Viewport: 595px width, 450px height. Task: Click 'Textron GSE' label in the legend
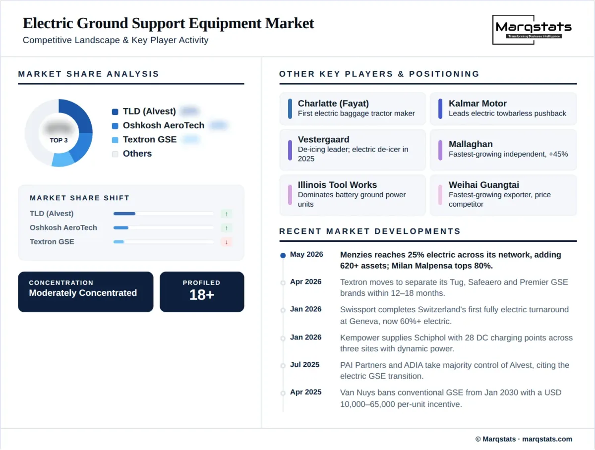[x=150, y=139]
